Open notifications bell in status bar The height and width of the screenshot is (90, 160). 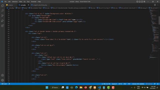click(158, 84)
